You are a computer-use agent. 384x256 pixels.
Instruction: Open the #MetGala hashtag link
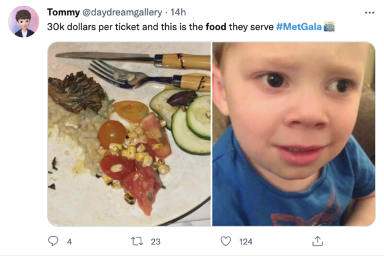point(299,27)
